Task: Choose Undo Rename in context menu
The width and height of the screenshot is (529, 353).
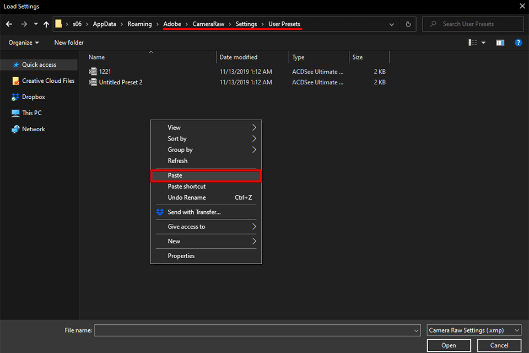Action: tap(206, 197)
